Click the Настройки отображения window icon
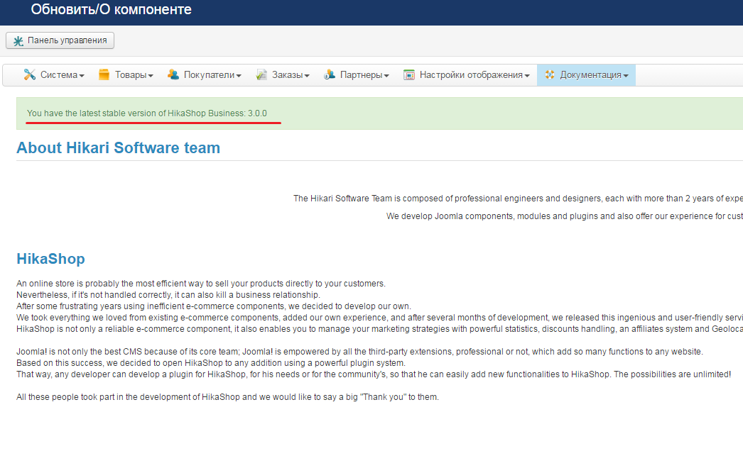The image size is (743, 451). coord(409,74)
